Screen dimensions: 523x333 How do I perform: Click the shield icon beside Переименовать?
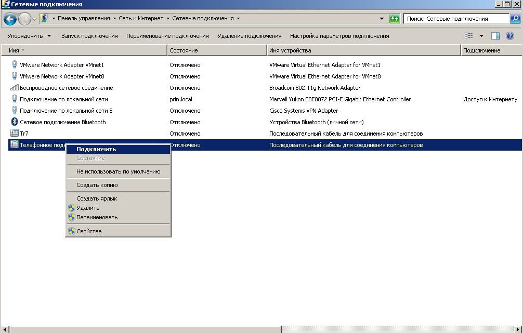coord(71,217)
